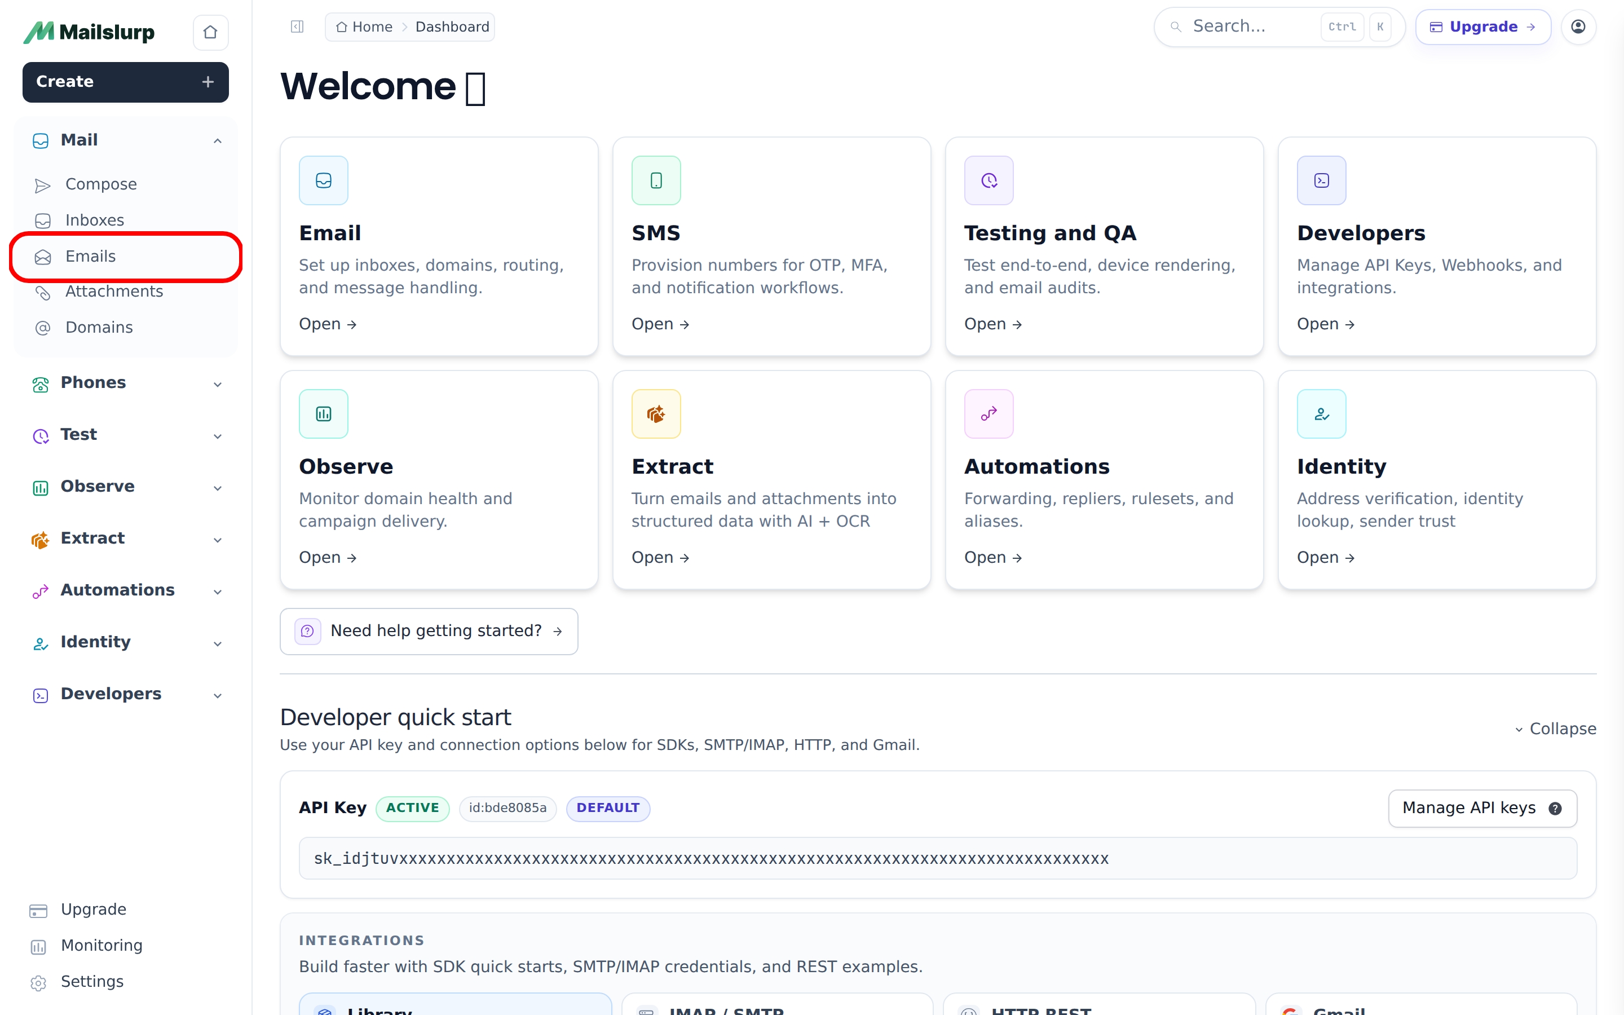Click the Monitoring icon in the sidebar

(x=38, y=947)
